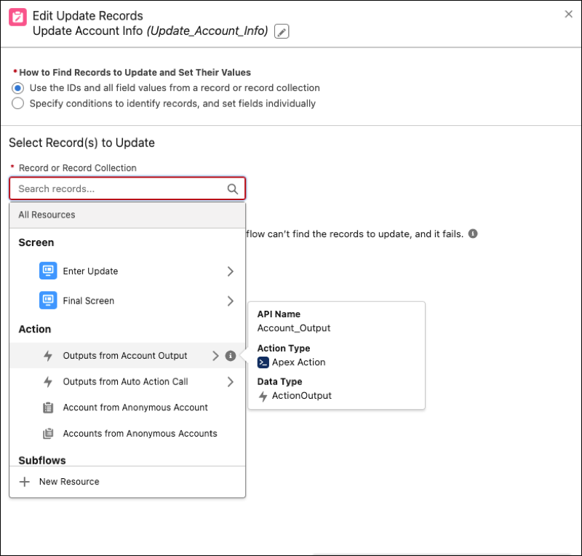Click the Final Screen screen icon
Screen dimensions: 582x556
47,301
